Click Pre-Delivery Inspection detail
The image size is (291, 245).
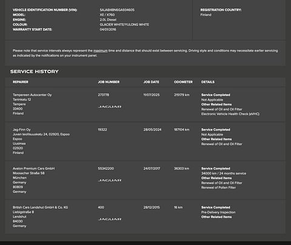218,212
